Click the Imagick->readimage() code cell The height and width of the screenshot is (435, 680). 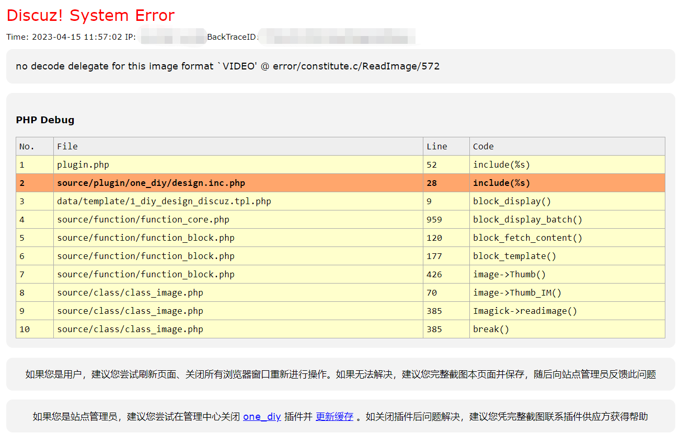tap(567, 311)
